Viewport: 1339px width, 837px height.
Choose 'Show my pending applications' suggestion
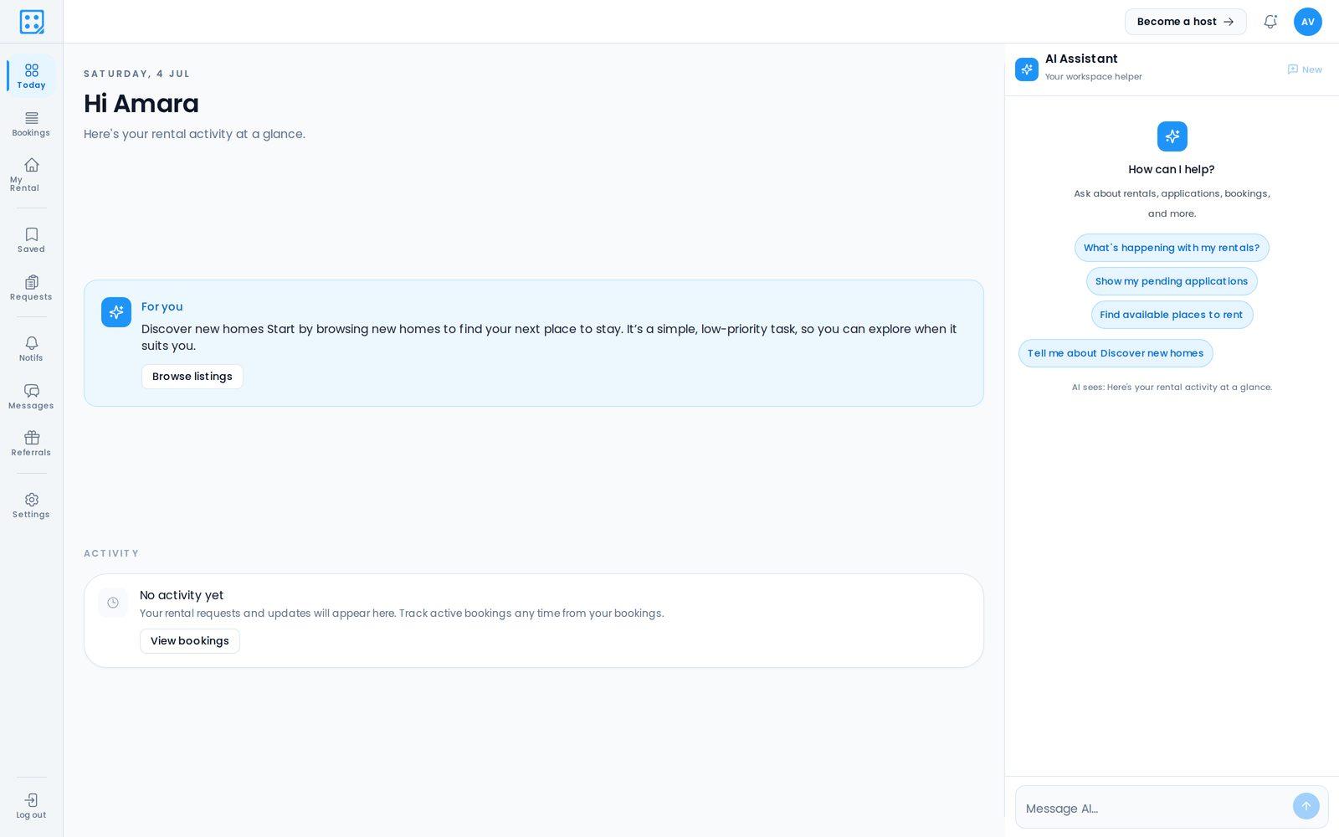[x=1172, y=281]
